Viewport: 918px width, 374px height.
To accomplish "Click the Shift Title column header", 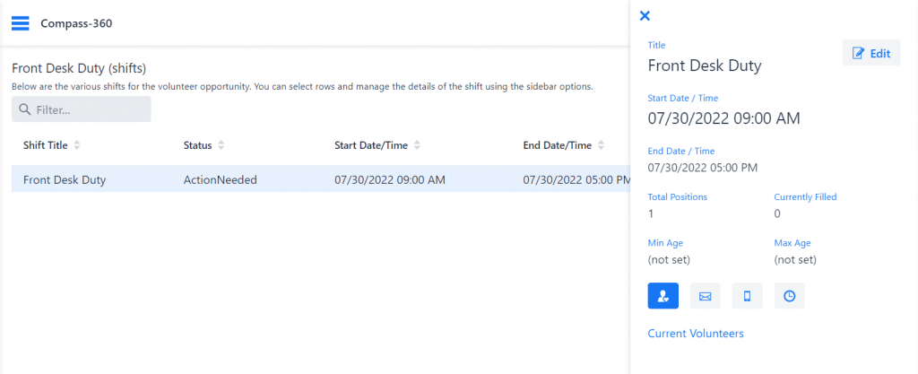I will click(x=46, y=145).
